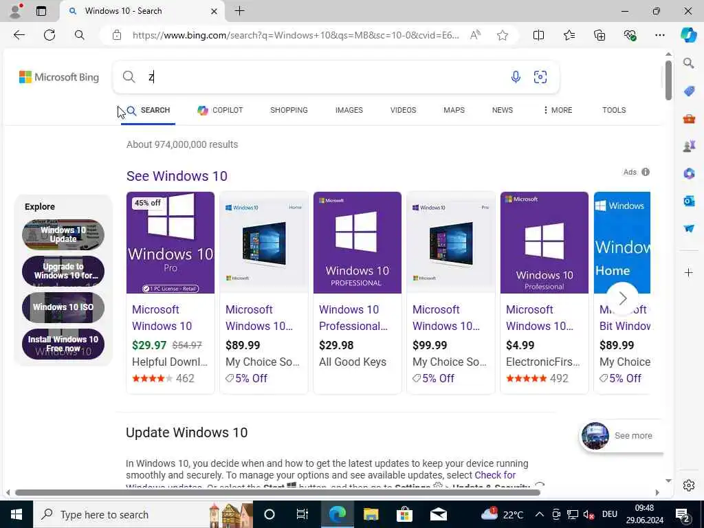This screenshot has width=704, height=528.
Task: Open Install Windows 10 Free now chip
Action: pyautogui.click(x=63, y=344)
